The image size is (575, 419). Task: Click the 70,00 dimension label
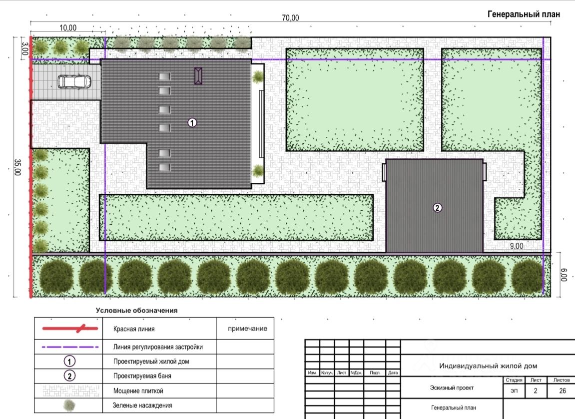[290, 17]
